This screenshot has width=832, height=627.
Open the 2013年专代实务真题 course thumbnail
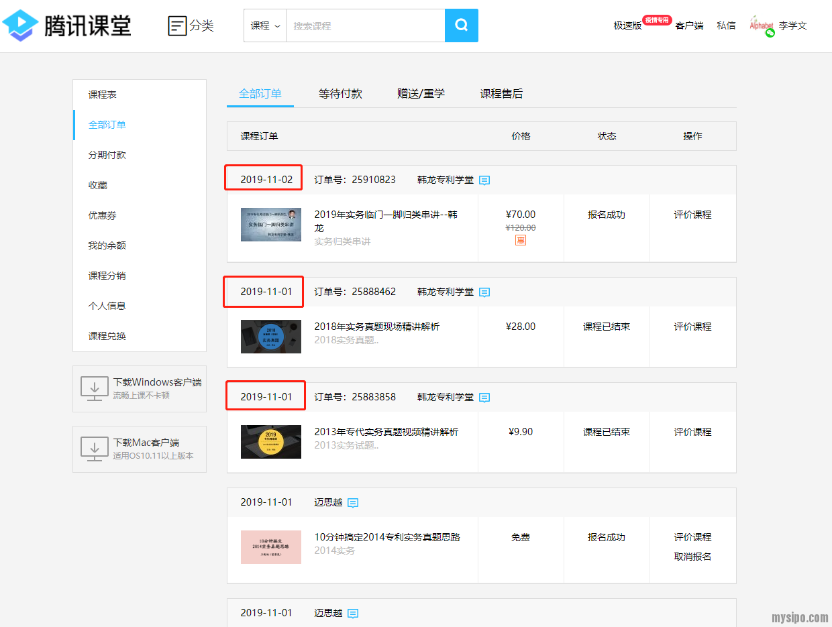click(x=271, y=441)
